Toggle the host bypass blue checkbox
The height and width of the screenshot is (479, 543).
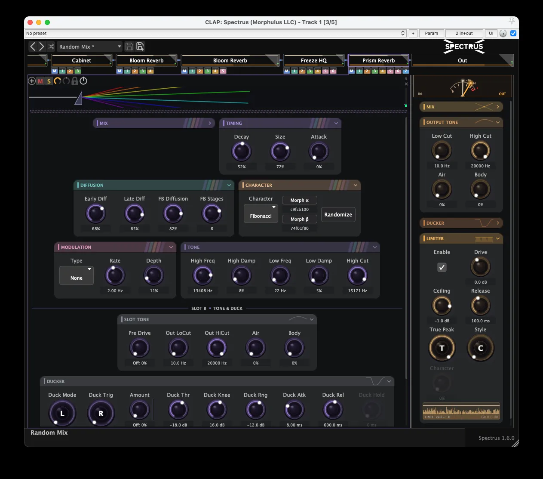(x=513, y=33)
